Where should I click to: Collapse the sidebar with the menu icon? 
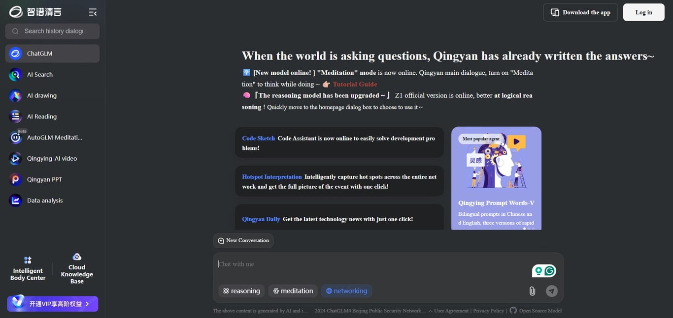tap(93, 12)
